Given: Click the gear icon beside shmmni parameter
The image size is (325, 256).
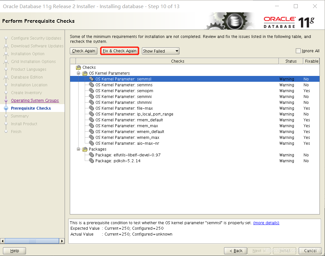Looking at the screenshot, I should tap(92, 102).
